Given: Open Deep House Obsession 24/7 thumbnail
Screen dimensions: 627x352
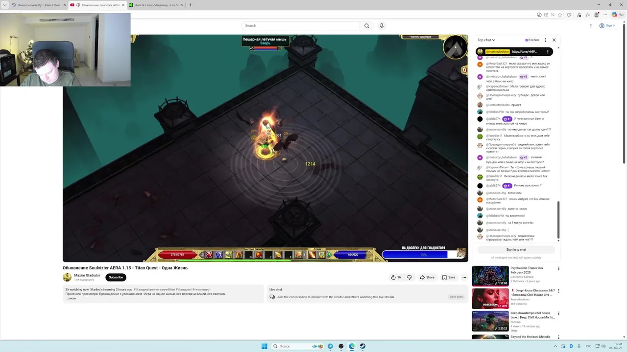Looking at the screenshot, I should pos(490,298).
